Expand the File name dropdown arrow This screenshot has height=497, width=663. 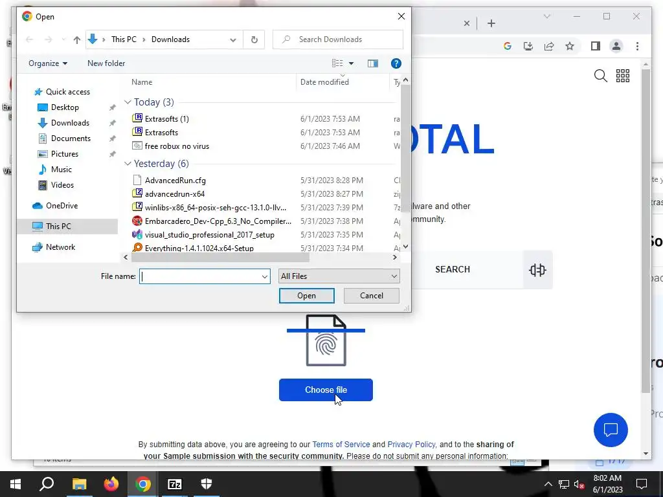(265, 276)
